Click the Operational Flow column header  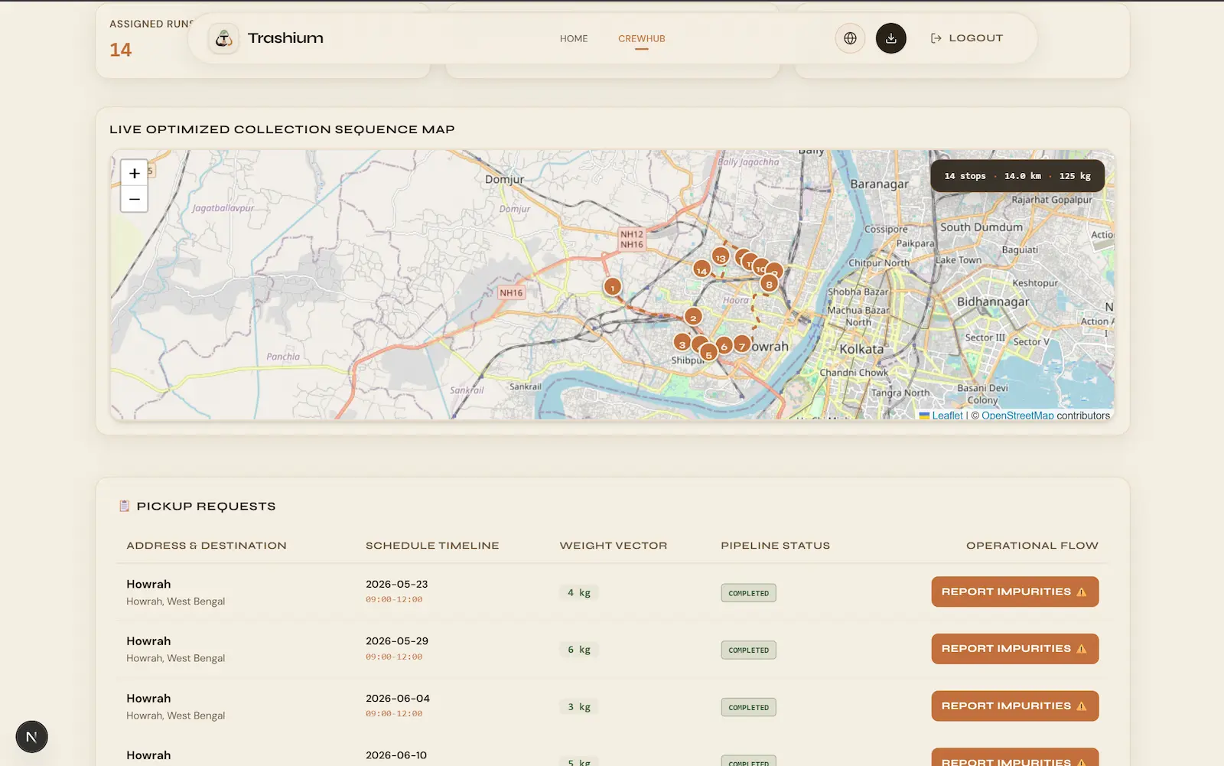1032,546
